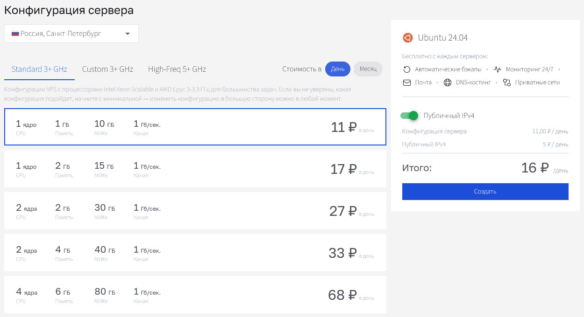Switch to High-Freq 5+ GHz tab
584x317 pixels.
[177, 69]
